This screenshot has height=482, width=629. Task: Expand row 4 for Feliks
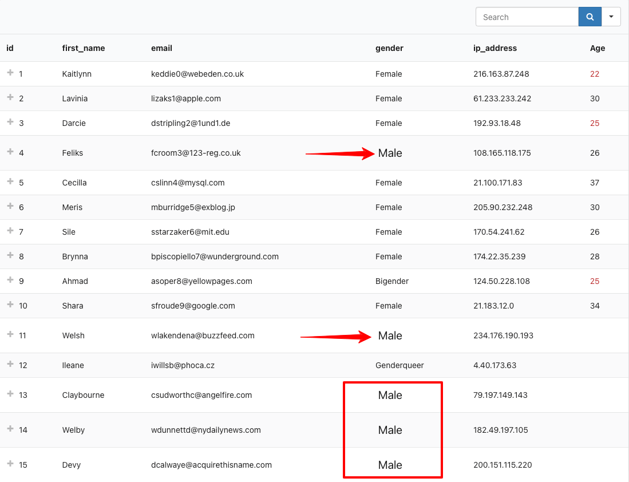(10, 152)
